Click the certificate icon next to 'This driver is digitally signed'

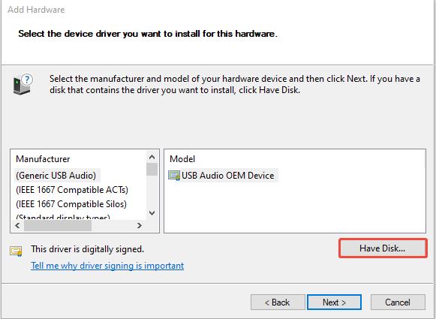(x=16, y=251)
